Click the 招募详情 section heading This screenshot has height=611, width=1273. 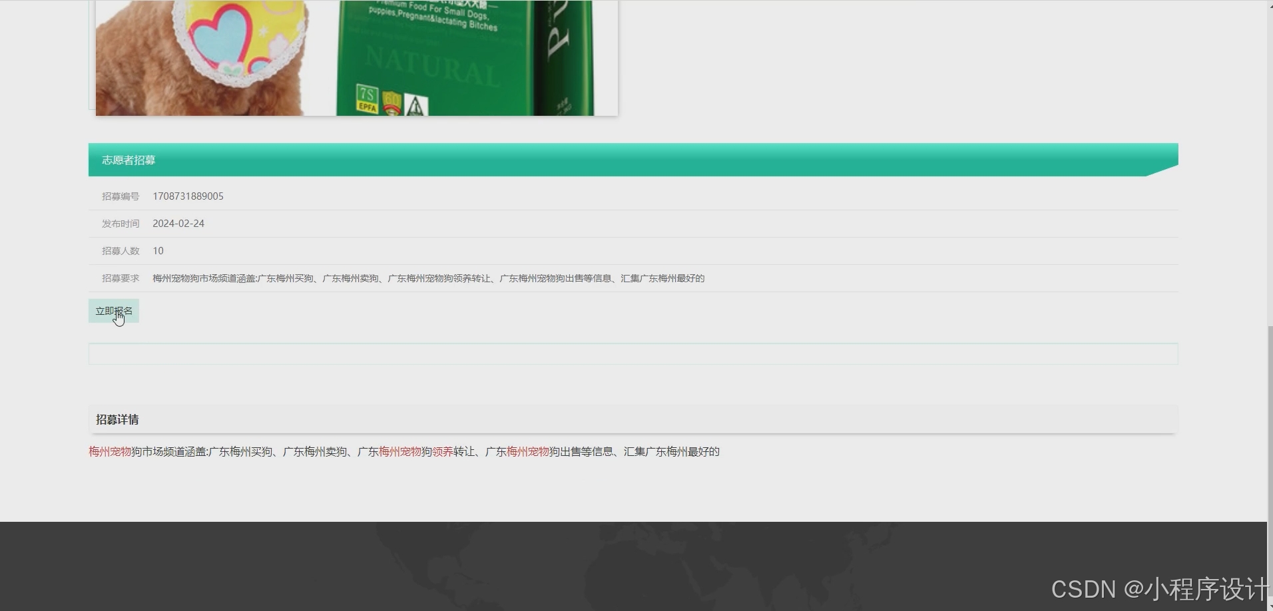(x=117, y=419)
